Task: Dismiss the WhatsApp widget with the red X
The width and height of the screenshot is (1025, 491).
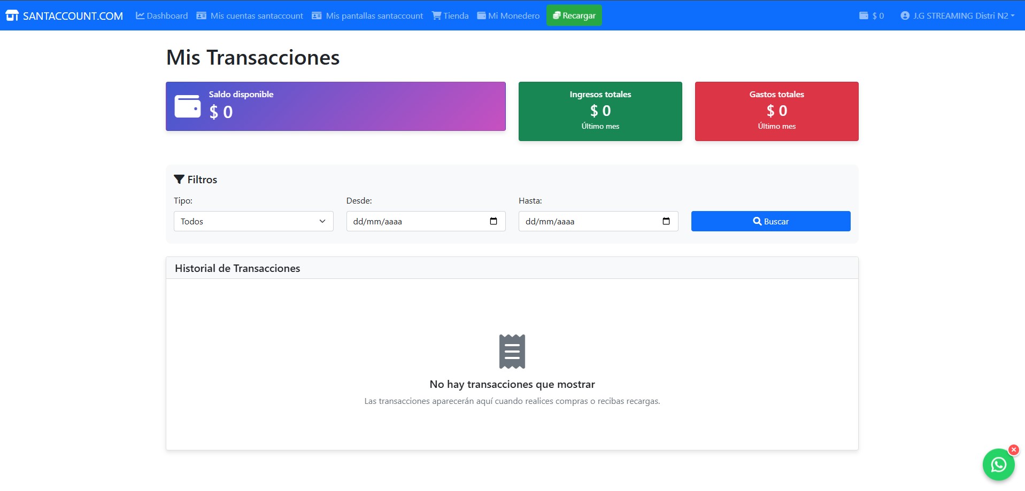Action: 1013,449
